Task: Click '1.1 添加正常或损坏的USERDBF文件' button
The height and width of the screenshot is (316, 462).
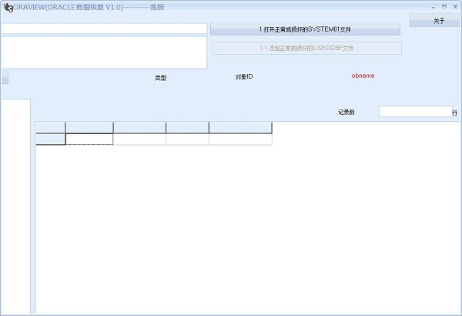Action: tap(306, 48)
